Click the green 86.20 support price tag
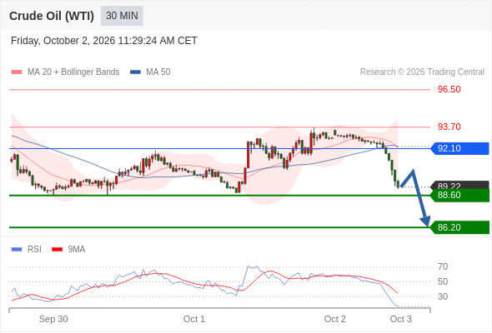The image size is (492, 333). pos(459,227)
